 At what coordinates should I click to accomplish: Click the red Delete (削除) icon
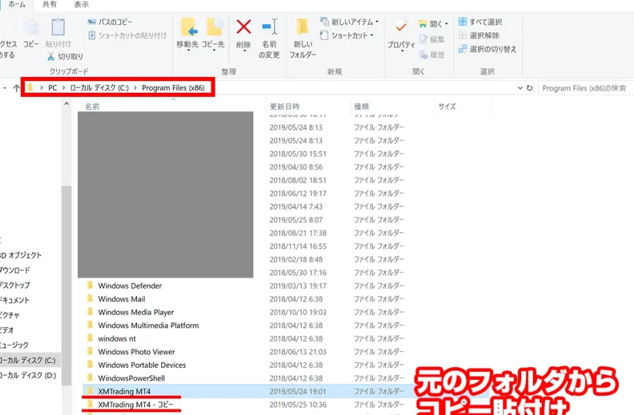click(x=244, y=28)
